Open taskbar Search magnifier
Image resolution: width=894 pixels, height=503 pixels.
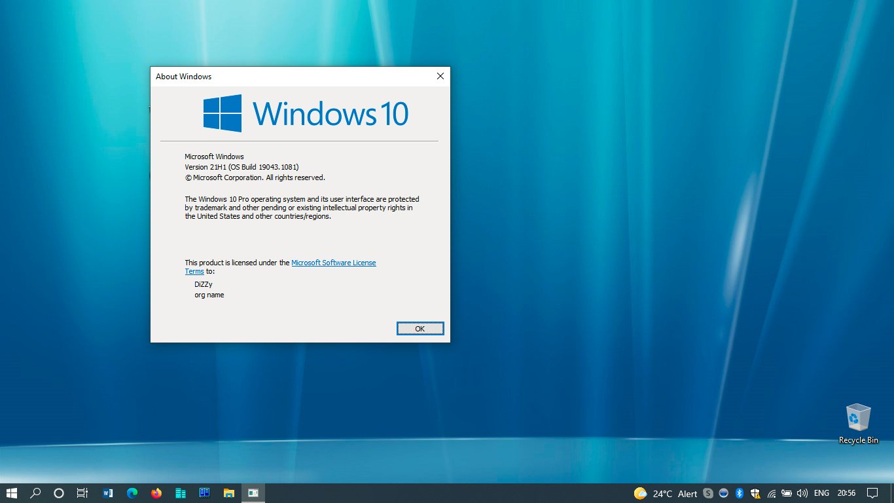(36, 493)
